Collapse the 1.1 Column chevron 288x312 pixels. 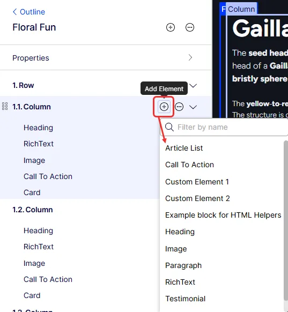pos(193,107)
